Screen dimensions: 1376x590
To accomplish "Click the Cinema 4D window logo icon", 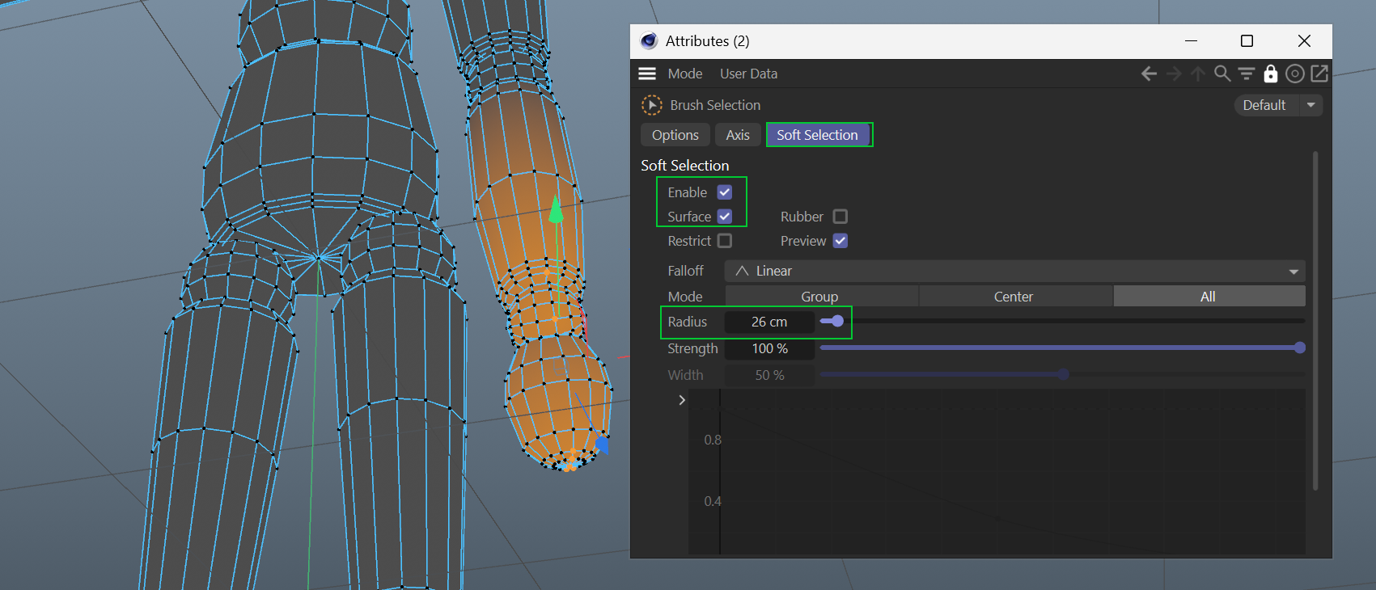I will 649,41.
